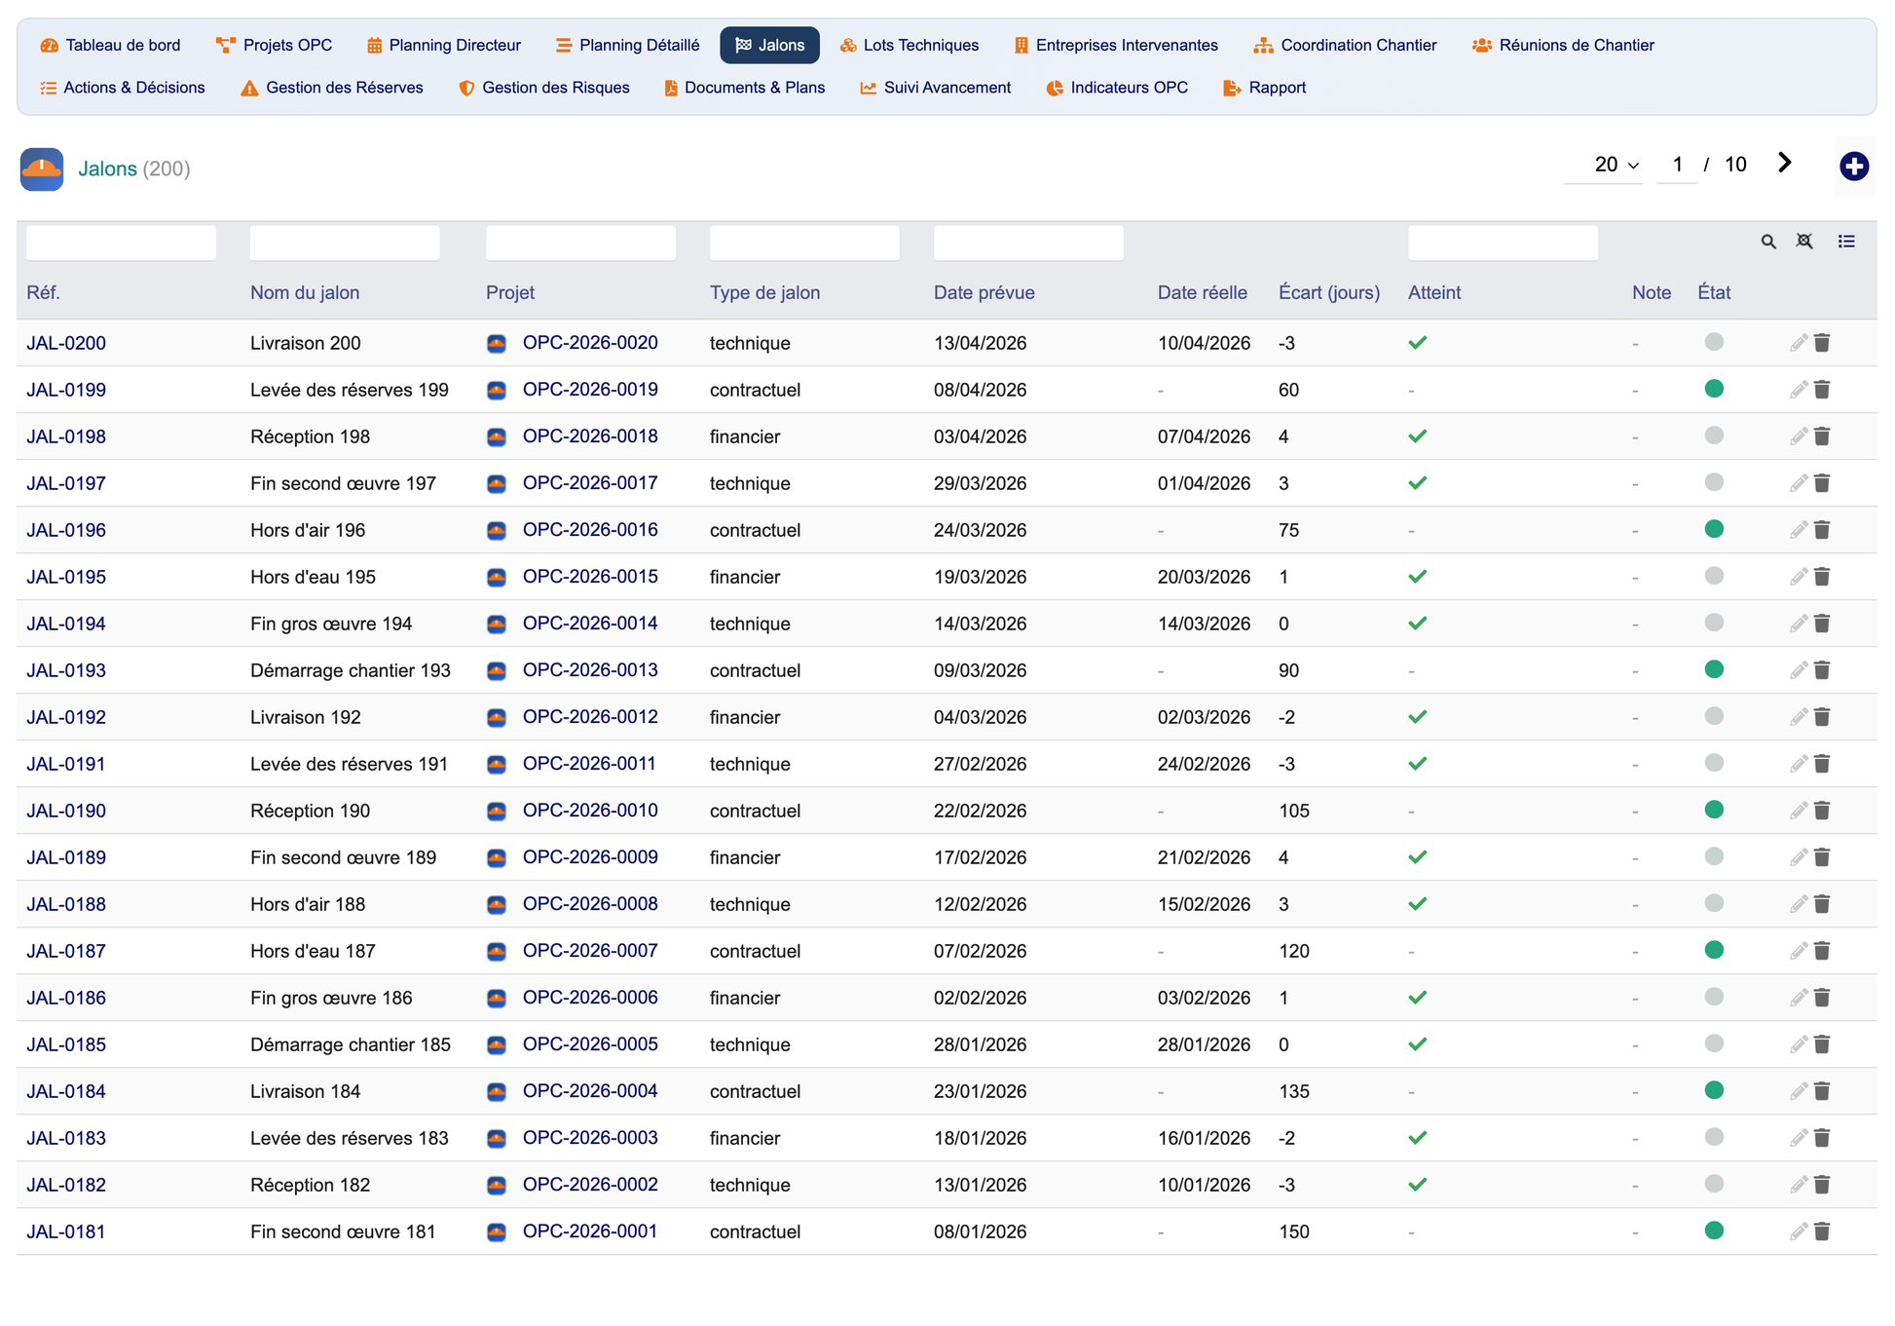Image resolution: width=1895 pixels, height=1326 pixels.
Task: Click the Jalons (200) title link
Action: (134, 169)
